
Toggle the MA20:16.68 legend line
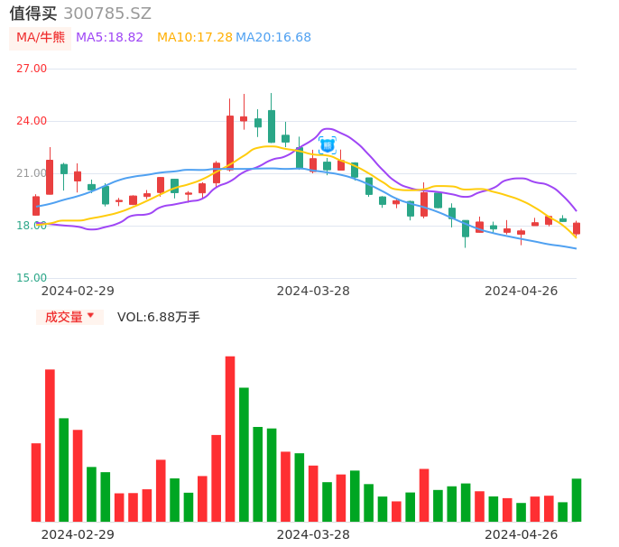(273, 38)
